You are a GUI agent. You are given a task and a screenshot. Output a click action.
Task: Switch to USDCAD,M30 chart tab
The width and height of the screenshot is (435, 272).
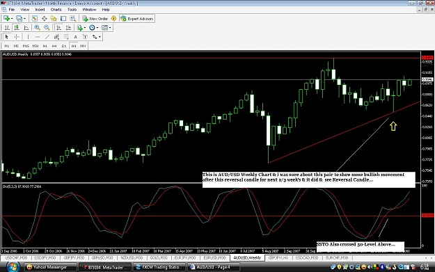tap(306, 258)
